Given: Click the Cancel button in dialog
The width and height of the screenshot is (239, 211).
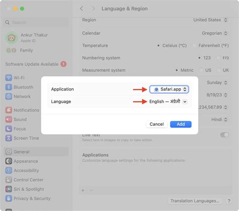Looking at the screenshot, I should 157,124.
